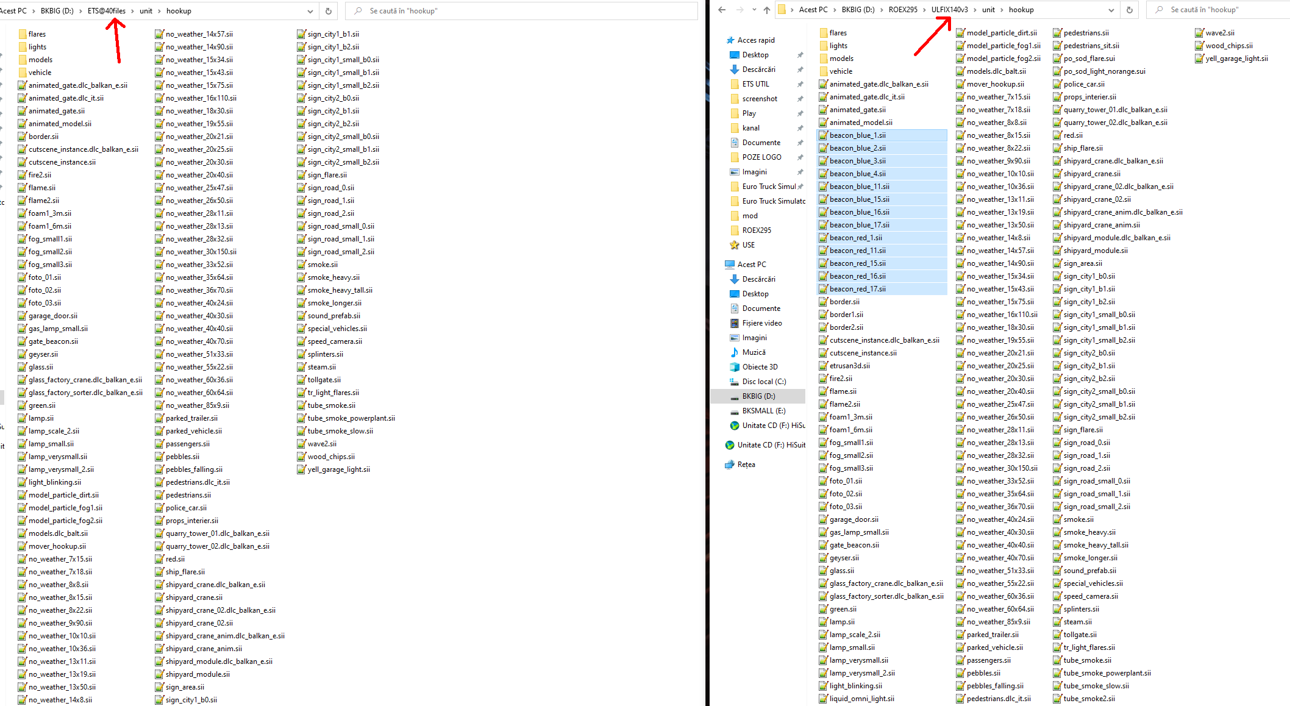
Task: Select yell_garage_light.sii in left window
Action: tap(338, 469)
